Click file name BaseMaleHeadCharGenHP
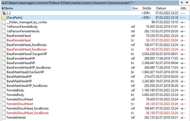The width and height of the screenshot is (190, 121). click(25, 72)
